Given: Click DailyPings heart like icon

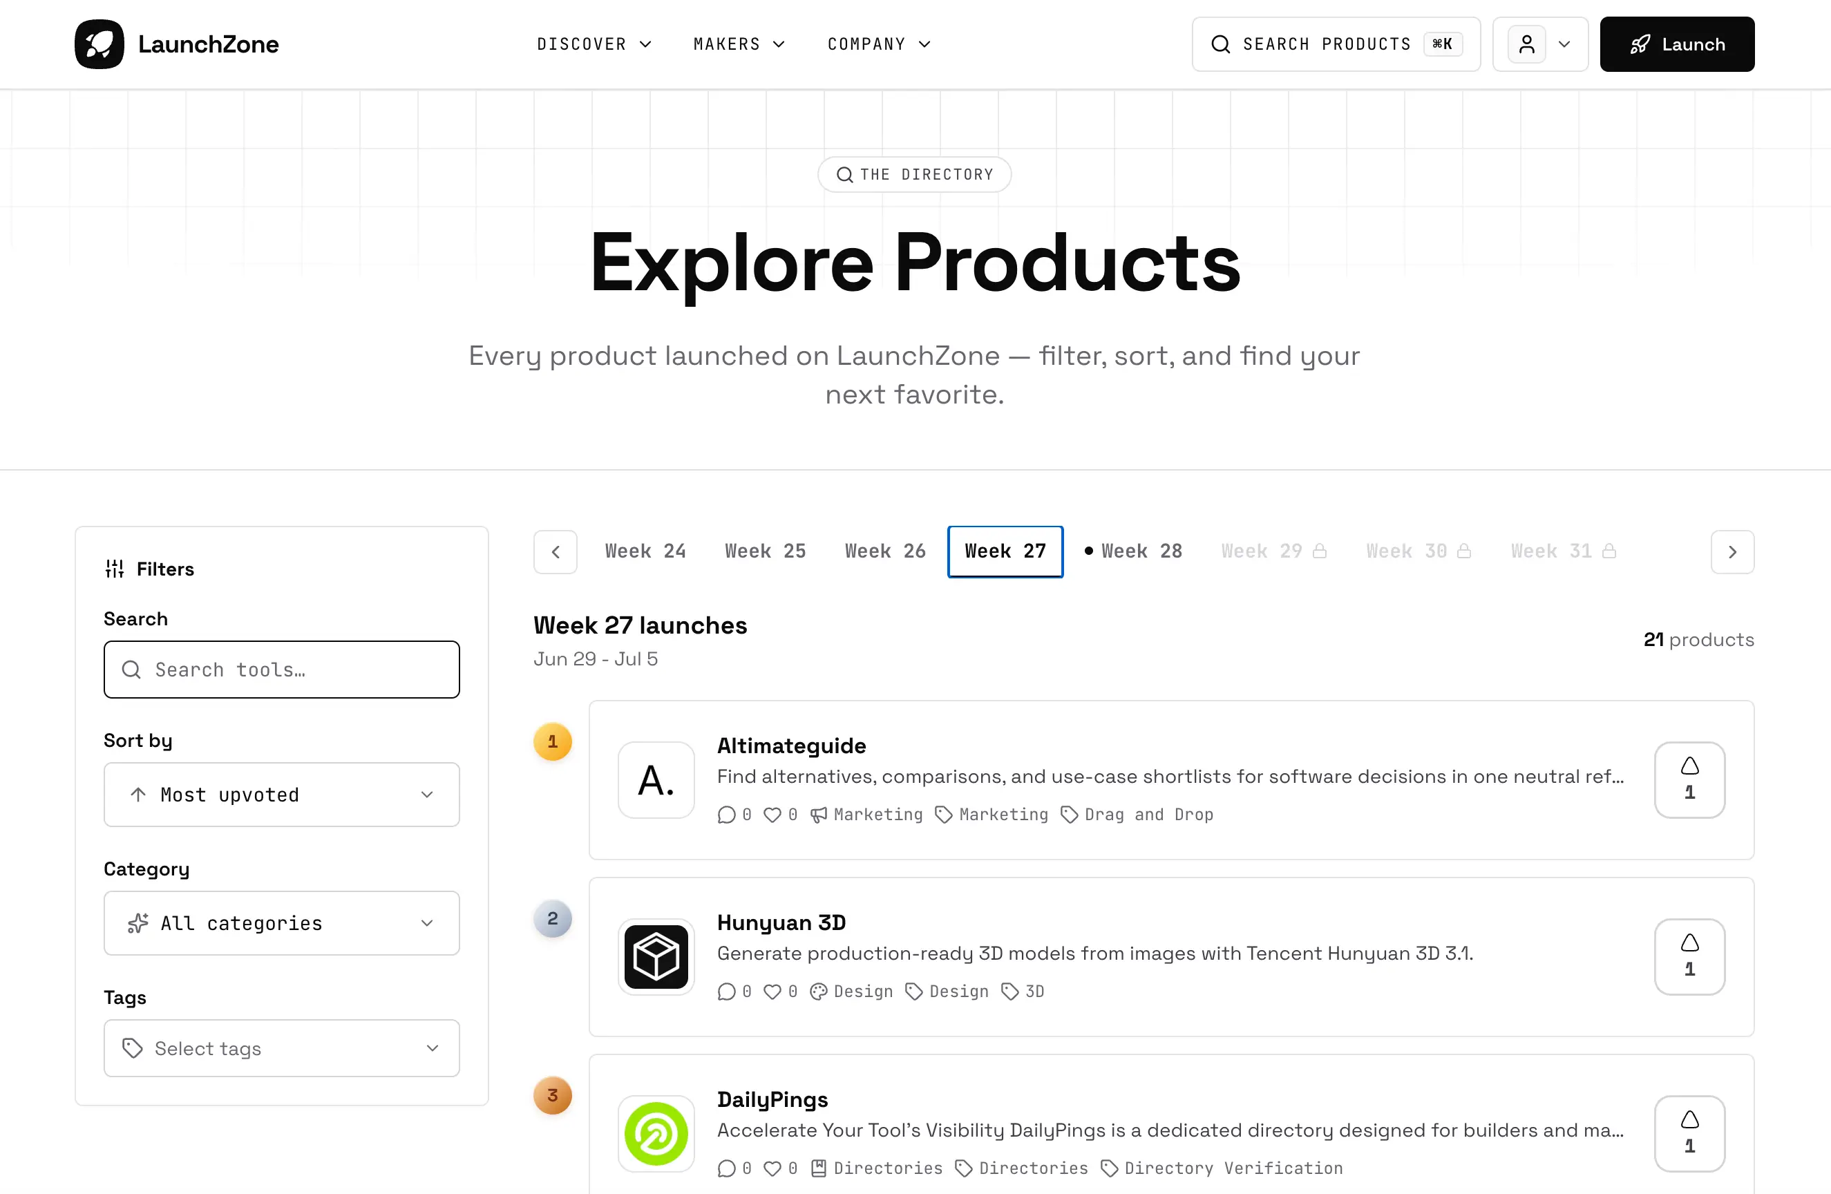Looking at the screenshot, I should click(x=772, y=1168).
